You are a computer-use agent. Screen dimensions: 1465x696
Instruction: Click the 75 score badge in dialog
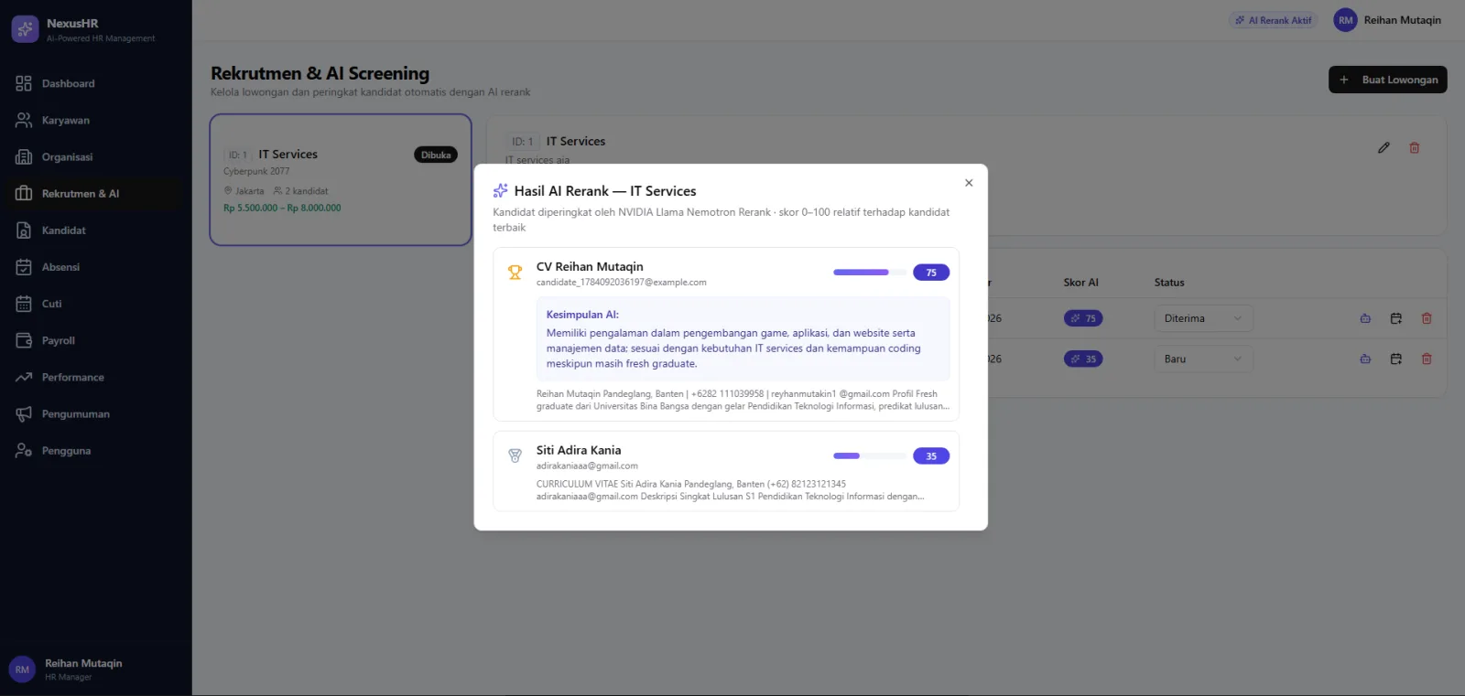(x=931, y=273)
